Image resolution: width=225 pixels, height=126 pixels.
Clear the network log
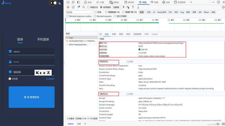click(73, 7)
